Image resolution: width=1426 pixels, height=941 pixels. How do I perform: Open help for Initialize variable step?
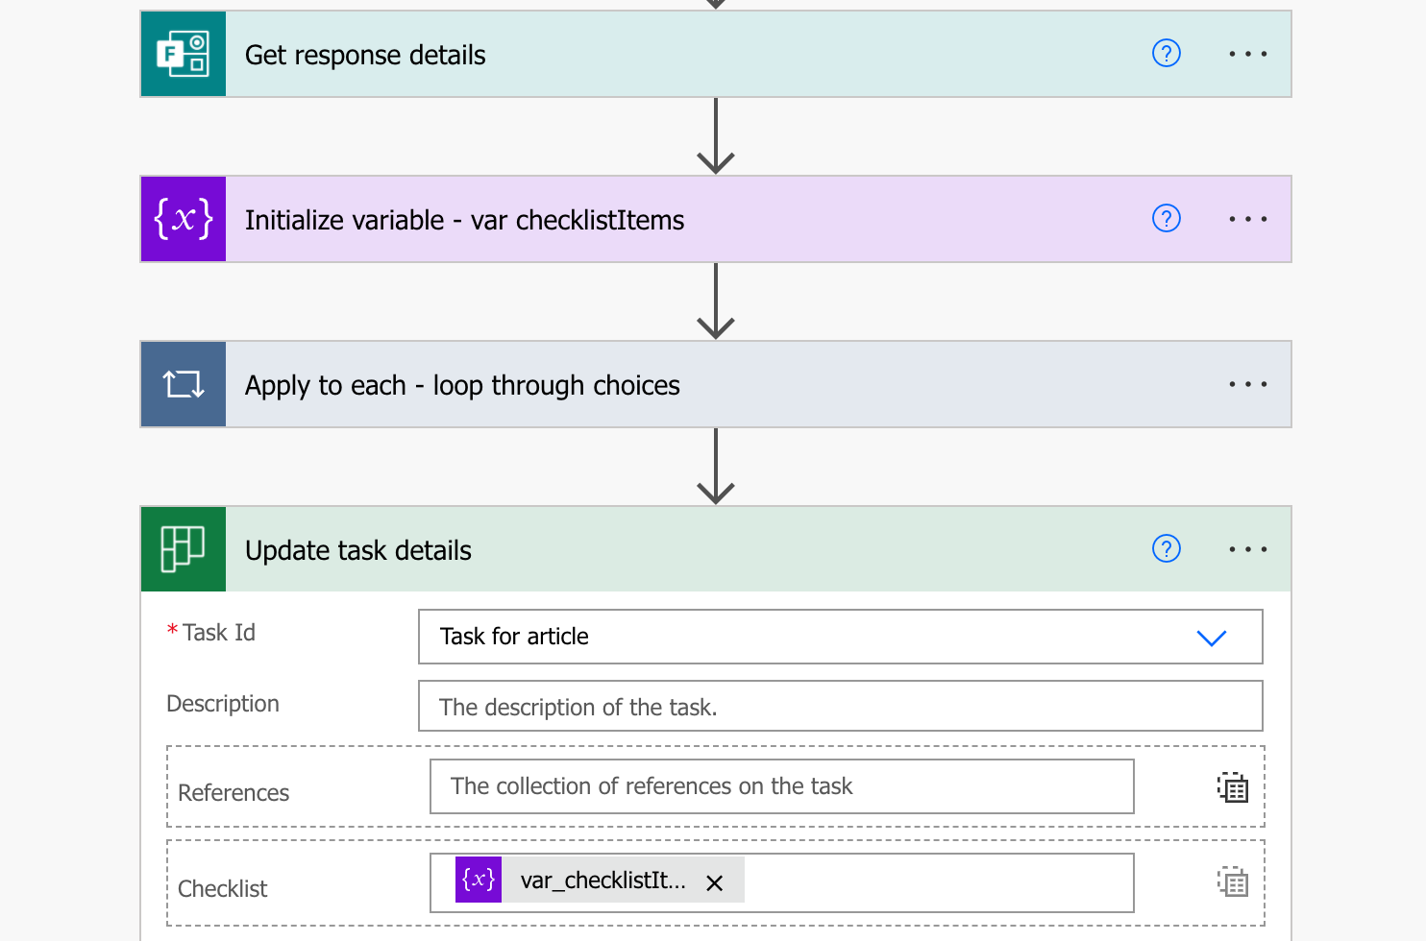click(1166, 219)
